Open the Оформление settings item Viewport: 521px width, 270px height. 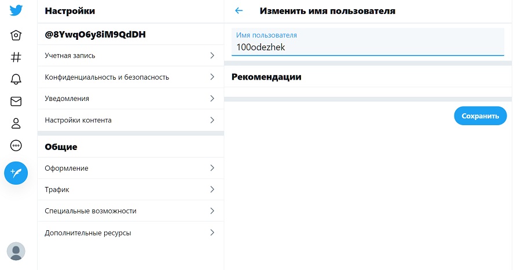[x=131, y=168]
